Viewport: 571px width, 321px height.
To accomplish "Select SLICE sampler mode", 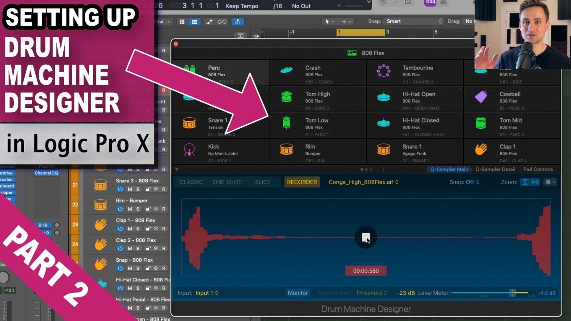I will [x=263, y=182].
